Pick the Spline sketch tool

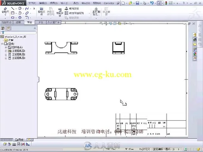[27, 9]
